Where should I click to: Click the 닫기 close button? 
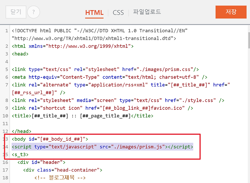[16, 12]
